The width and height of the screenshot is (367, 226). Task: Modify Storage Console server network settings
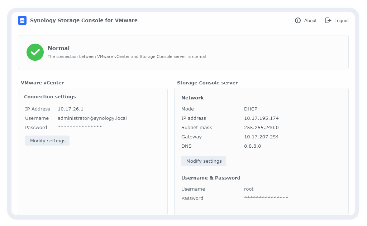[204, 161]
